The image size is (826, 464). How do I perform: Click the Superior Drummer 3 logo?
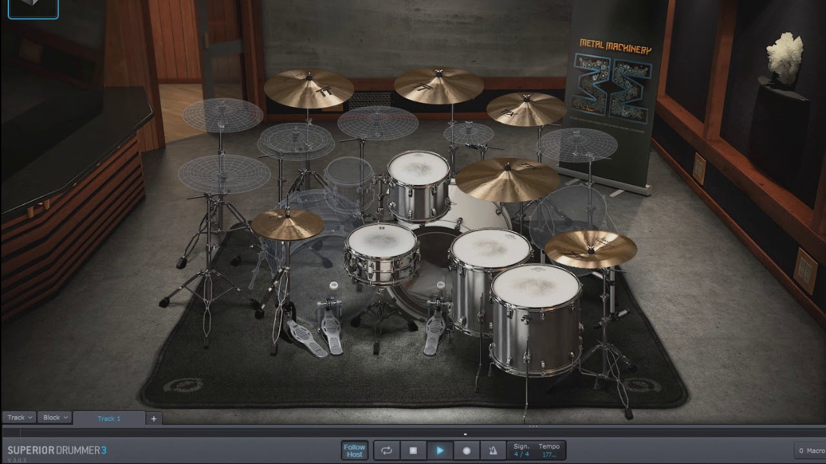(x=57, y=450)
